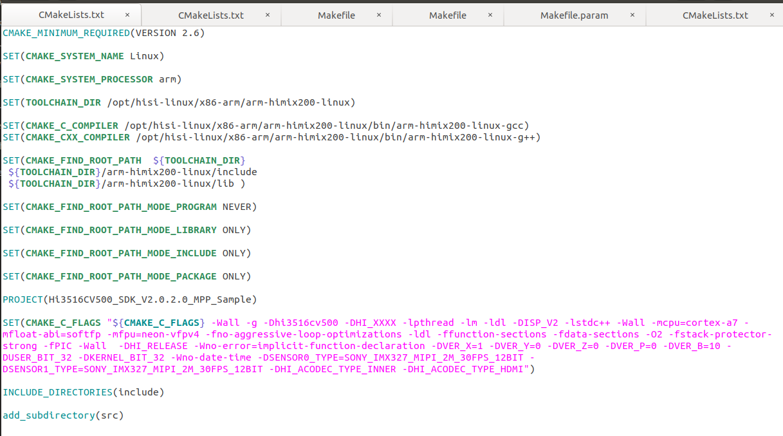Click the ${TOOLCHAIN_DIR}/arm-himix200-linux/include line
This screenshot has width=783, height=436.
click(x=133, y=172)
